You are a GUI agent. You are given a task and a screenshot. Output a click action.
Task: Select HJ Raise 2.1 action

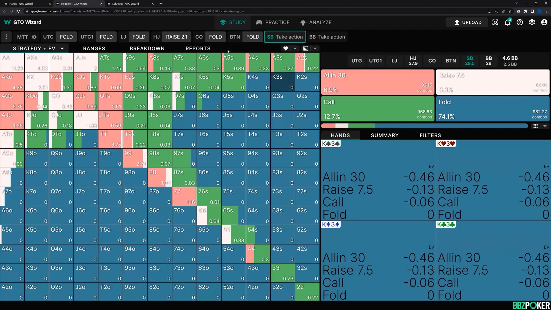click(x=176, y=37)
